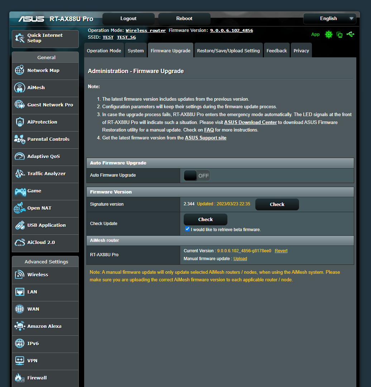Click the firmware version 9.0.0.6.102_4856 link
This screenshot has height=387, width=371.
tap(231, 30)
